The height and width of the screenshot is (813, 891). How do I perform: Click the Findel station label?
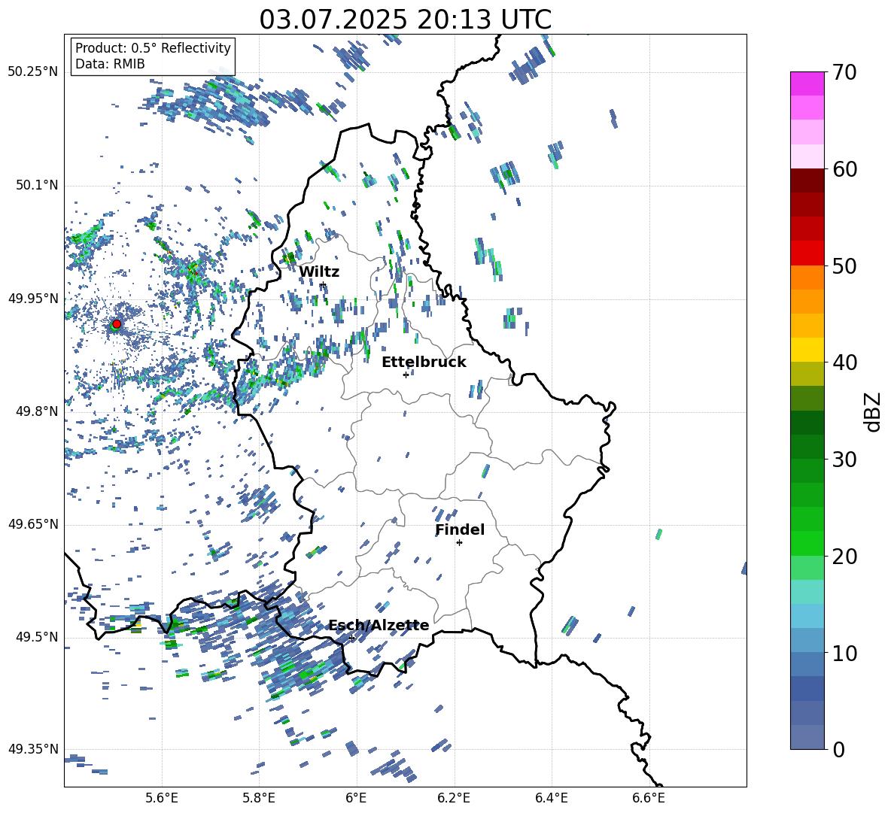coord(460,529)
